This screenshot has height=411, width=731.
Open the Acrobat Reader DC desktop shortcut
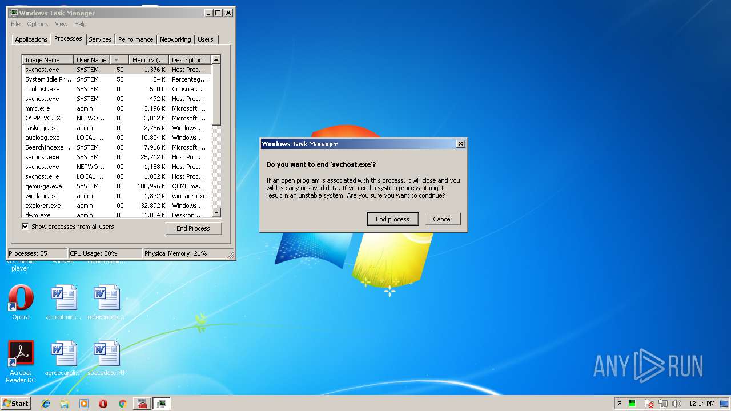point(21,362)
